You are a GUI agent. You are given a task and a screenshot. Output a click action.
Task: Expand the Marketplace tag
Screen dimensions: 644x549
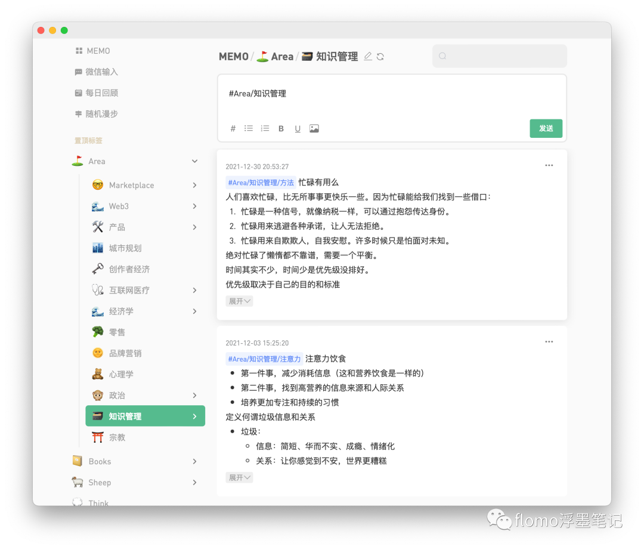[x=194, y=186]
